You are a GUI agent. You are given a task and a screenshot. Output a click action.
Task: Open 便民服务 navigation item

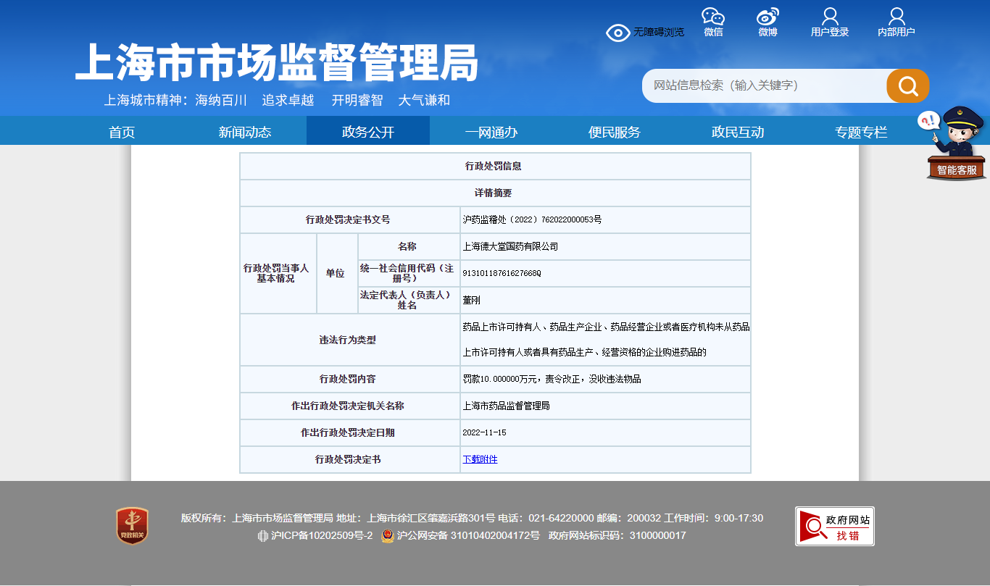615,132
